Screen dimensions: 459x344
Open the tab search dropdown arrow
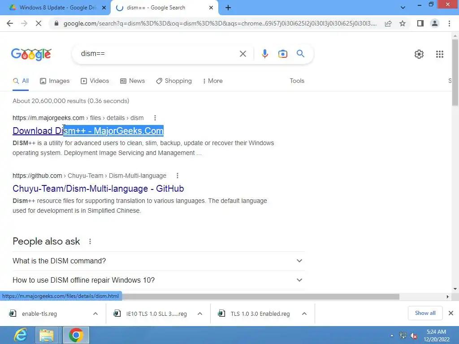(403, 8)
